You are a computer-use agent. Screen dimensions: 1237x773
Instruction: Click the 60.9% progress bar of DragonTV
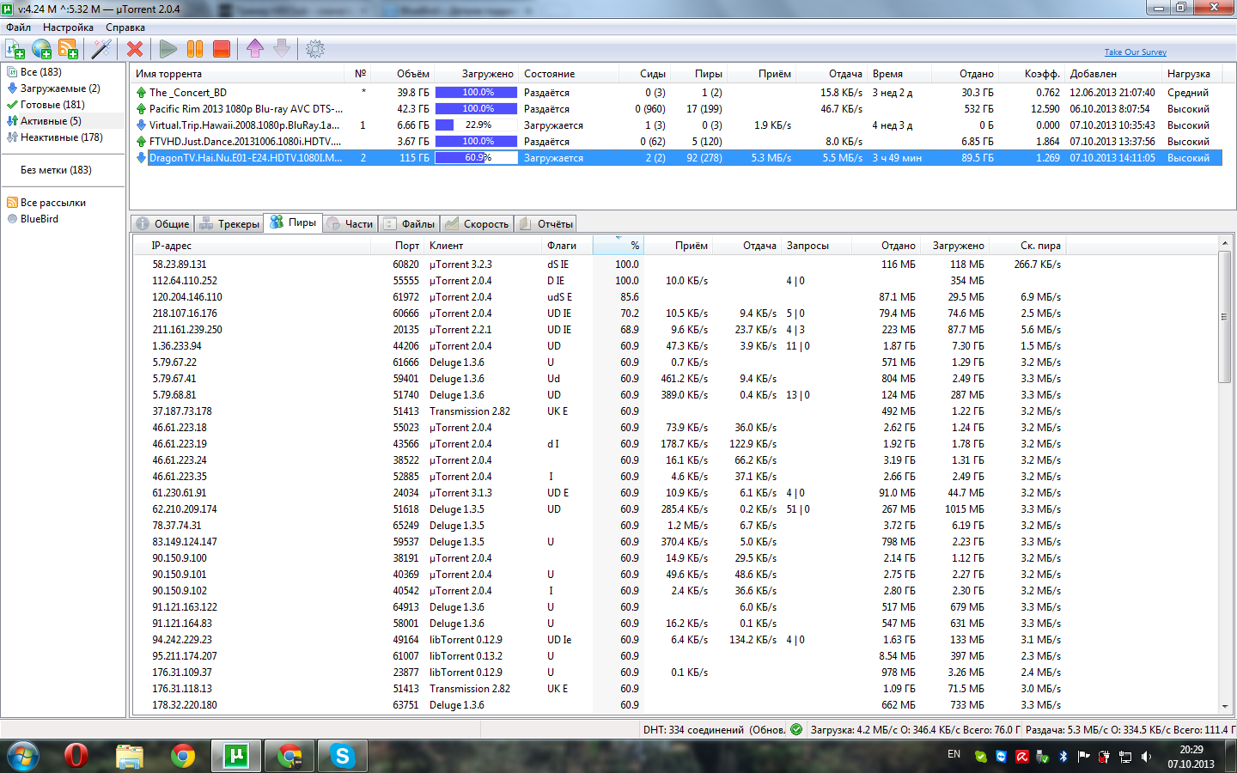[x=477, y=158]
